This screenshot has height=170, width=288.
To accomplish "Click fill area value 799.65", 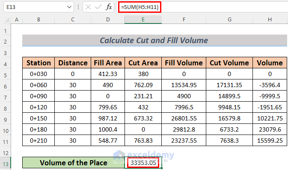I will pos(108,107).
